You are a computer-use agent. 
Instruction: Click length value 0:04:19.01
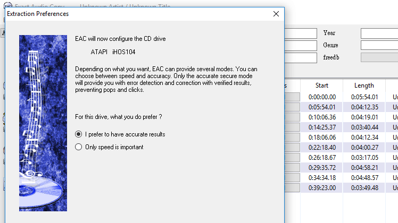(x=364, y=117)
